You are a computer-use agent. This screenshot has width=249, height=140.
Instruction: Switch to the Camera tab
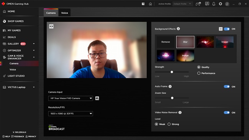click(x=51, y=13)
